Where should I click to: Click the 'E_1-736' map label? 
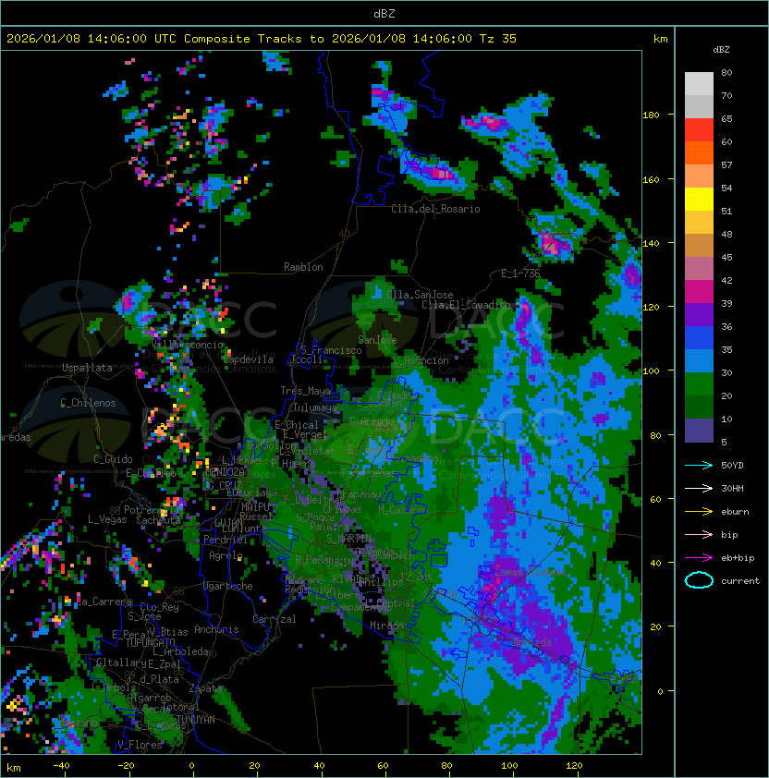[x=520, y=274]
